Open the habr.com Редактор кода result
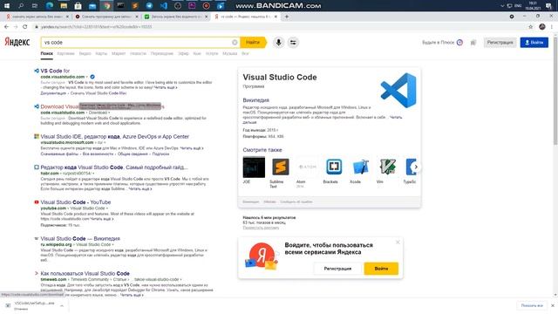 pyautogui.click(x=114, y=167)
